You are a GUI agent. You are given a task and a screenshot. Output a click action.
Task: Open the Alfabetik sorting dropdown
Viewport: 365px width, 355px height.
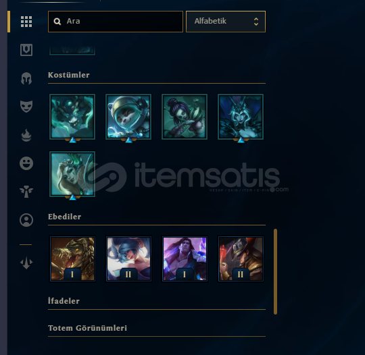coord(226,22)
